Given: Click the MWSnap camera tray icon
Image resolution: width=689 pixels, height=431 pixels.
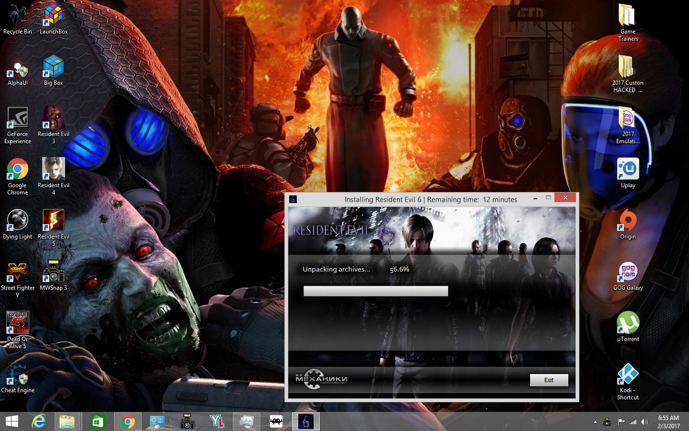Looking at the screenshot, I should [607, 422].
